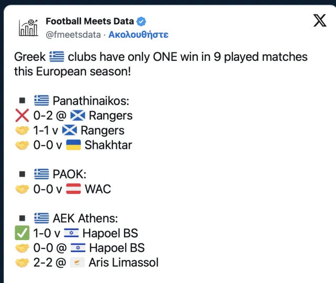Click the Greek flag next to Panathinaikos

(41, 101)
